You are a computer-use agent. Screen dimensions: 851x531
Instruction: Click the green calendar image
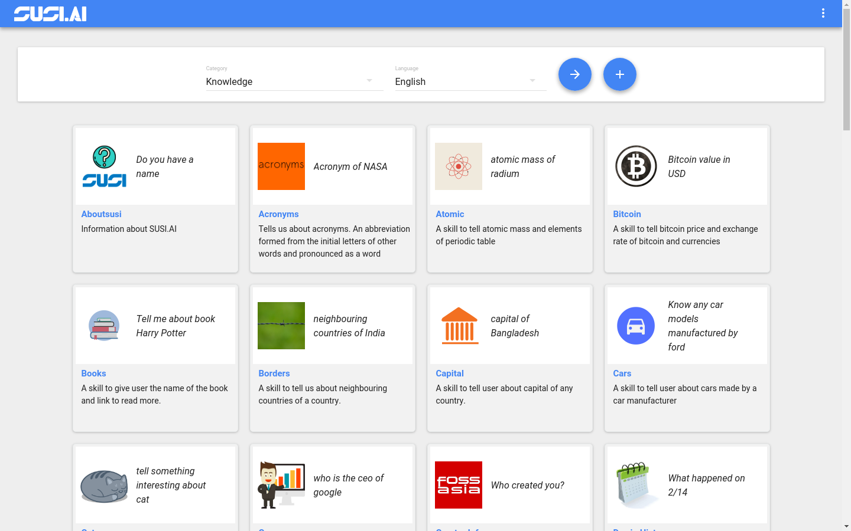[x=636, y=485]
